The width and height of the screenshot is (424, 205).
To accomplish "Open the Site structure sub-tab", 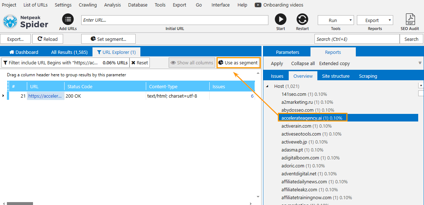I will click(336, 76).
